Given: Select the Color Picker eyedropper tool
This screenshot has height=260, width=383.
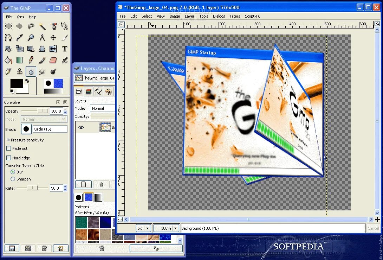Looking at the screenshot, I should (20, 37).
